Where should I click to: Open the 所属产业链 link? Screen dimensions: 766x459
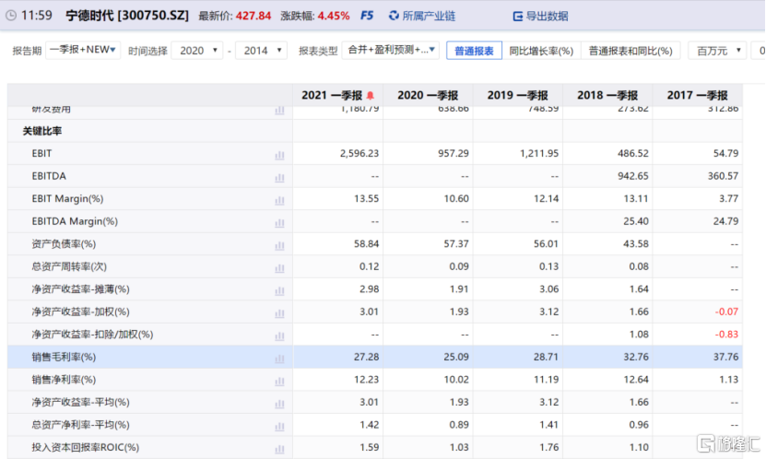pyautogui.click(x=429, y=16)
